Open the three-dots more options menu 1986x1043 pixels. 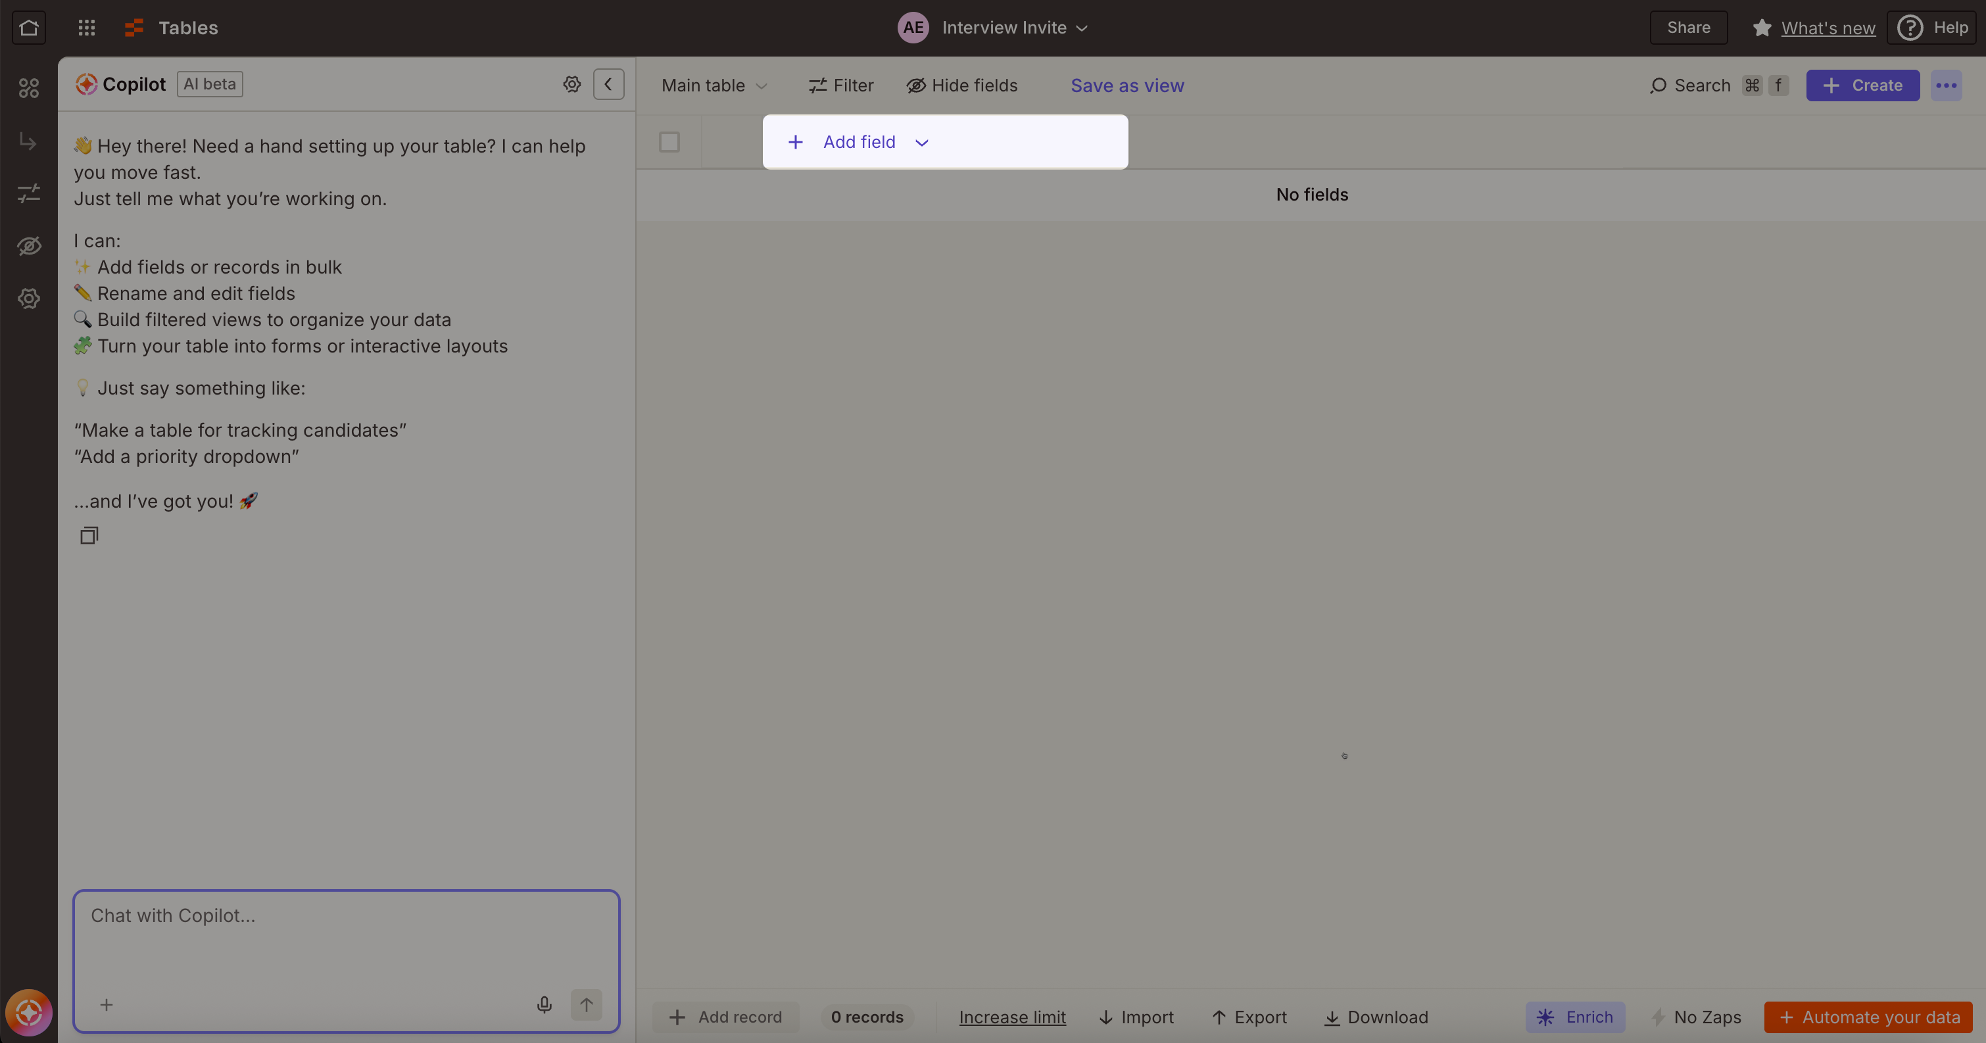point(1946,85)
